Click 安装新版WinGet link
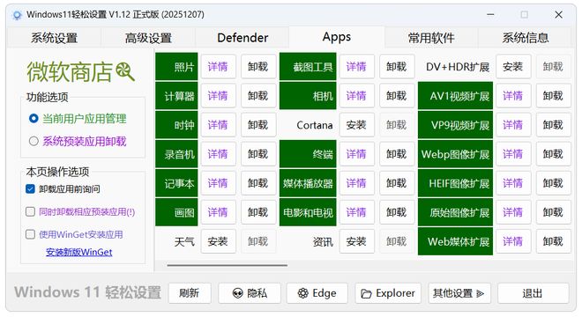Image resolution: width=582 pixels, height=317 pixels. click(x=79, y=252)
